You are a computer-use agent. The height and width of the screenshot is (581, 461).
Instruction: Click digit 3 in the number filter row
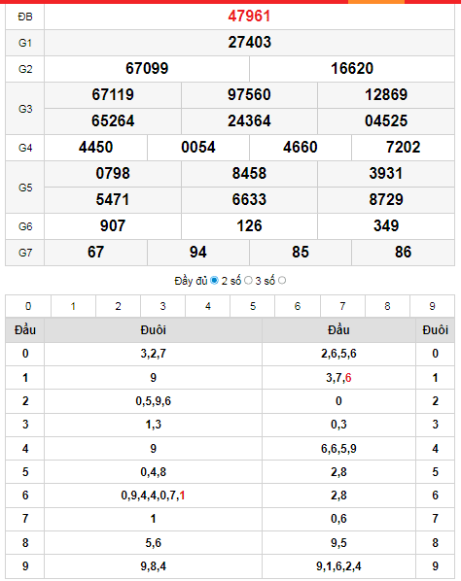tap(162, 306)
